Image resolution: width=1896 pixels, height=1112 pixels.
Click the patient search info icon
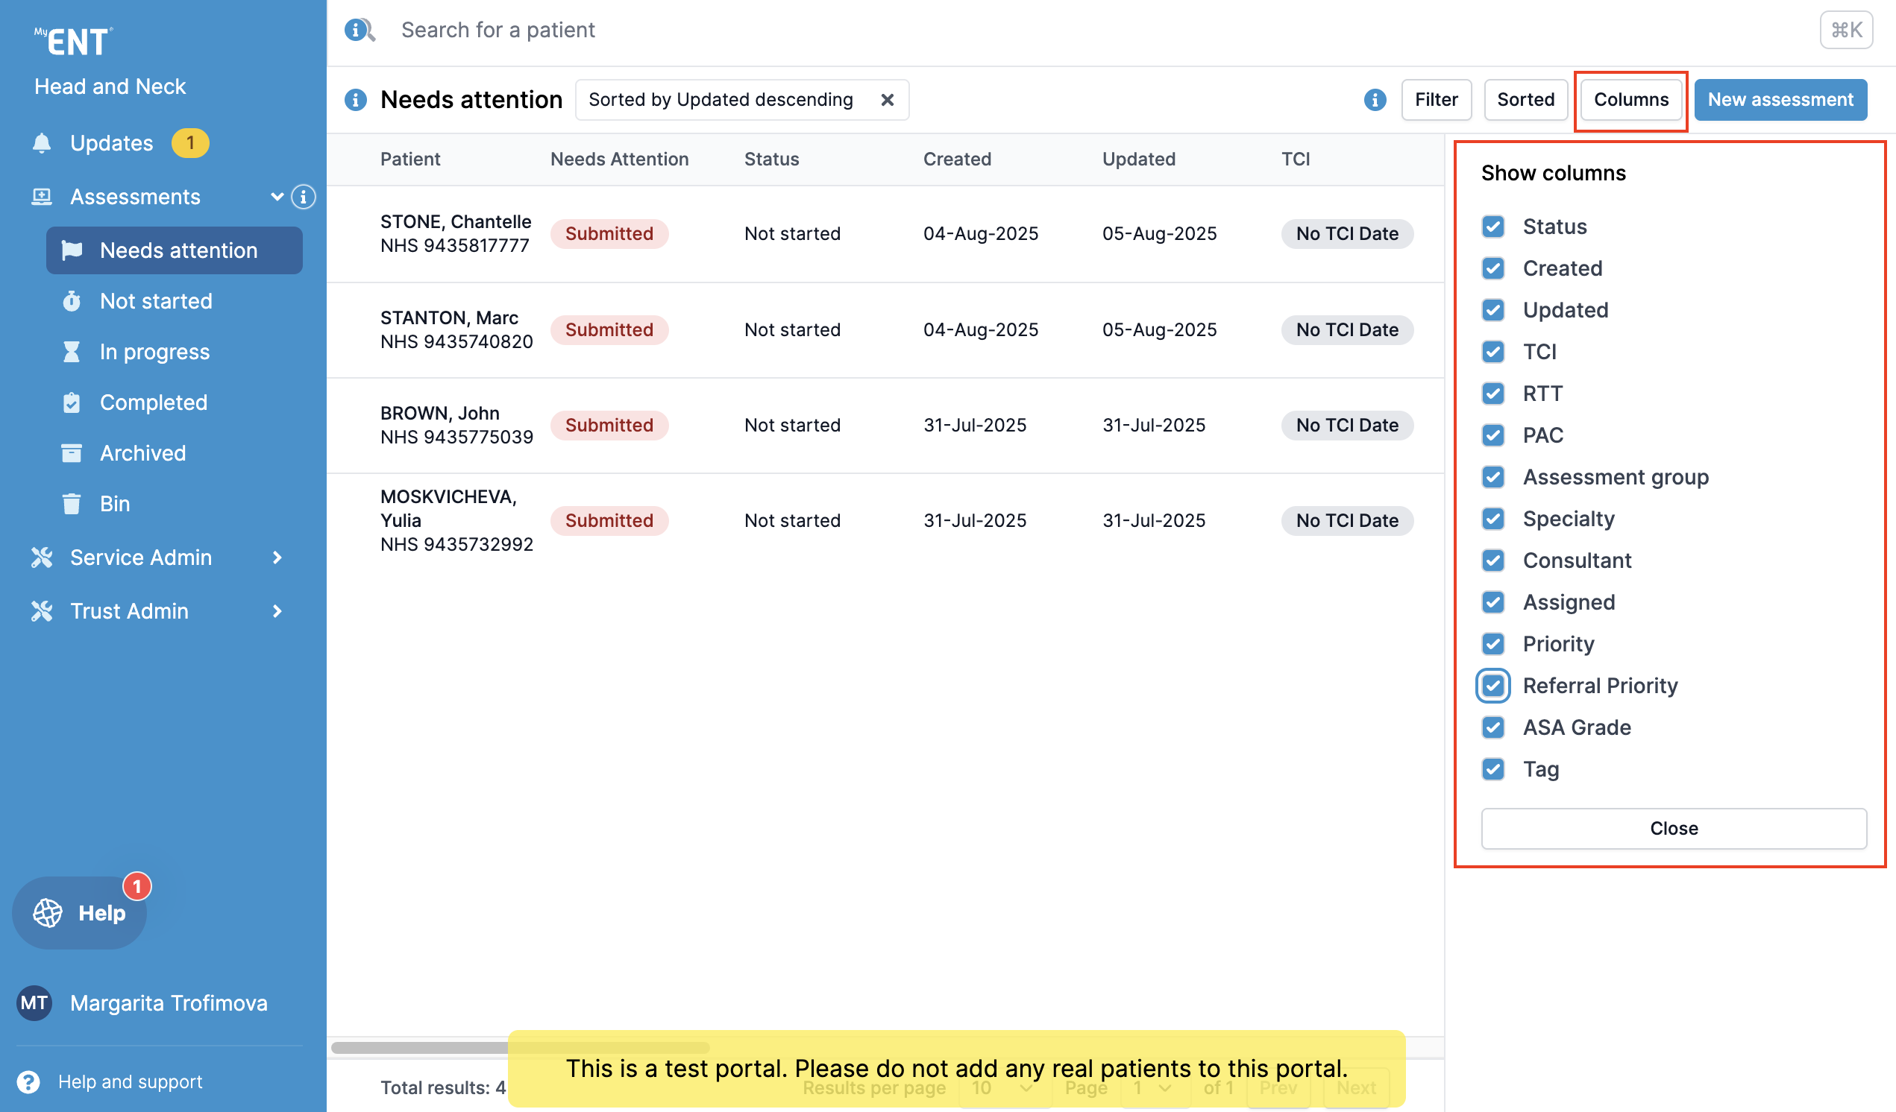pos(357,30)
